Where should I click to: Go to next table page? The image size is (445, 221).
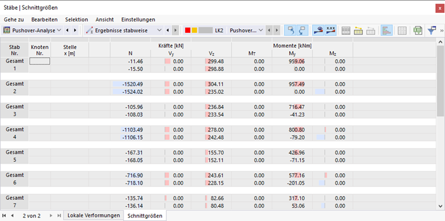pos(51,216)
